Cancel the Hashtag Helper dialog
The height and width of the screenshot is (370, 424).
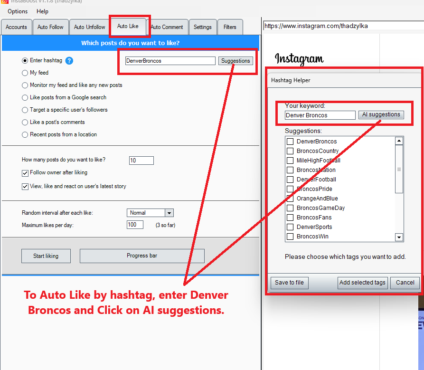click(405, 283)
